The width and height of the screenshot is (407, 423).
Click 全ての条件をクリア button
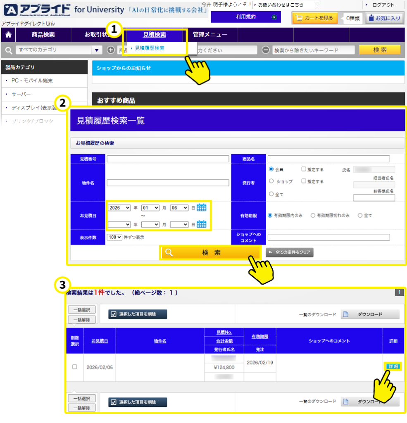tap(290, 252)
